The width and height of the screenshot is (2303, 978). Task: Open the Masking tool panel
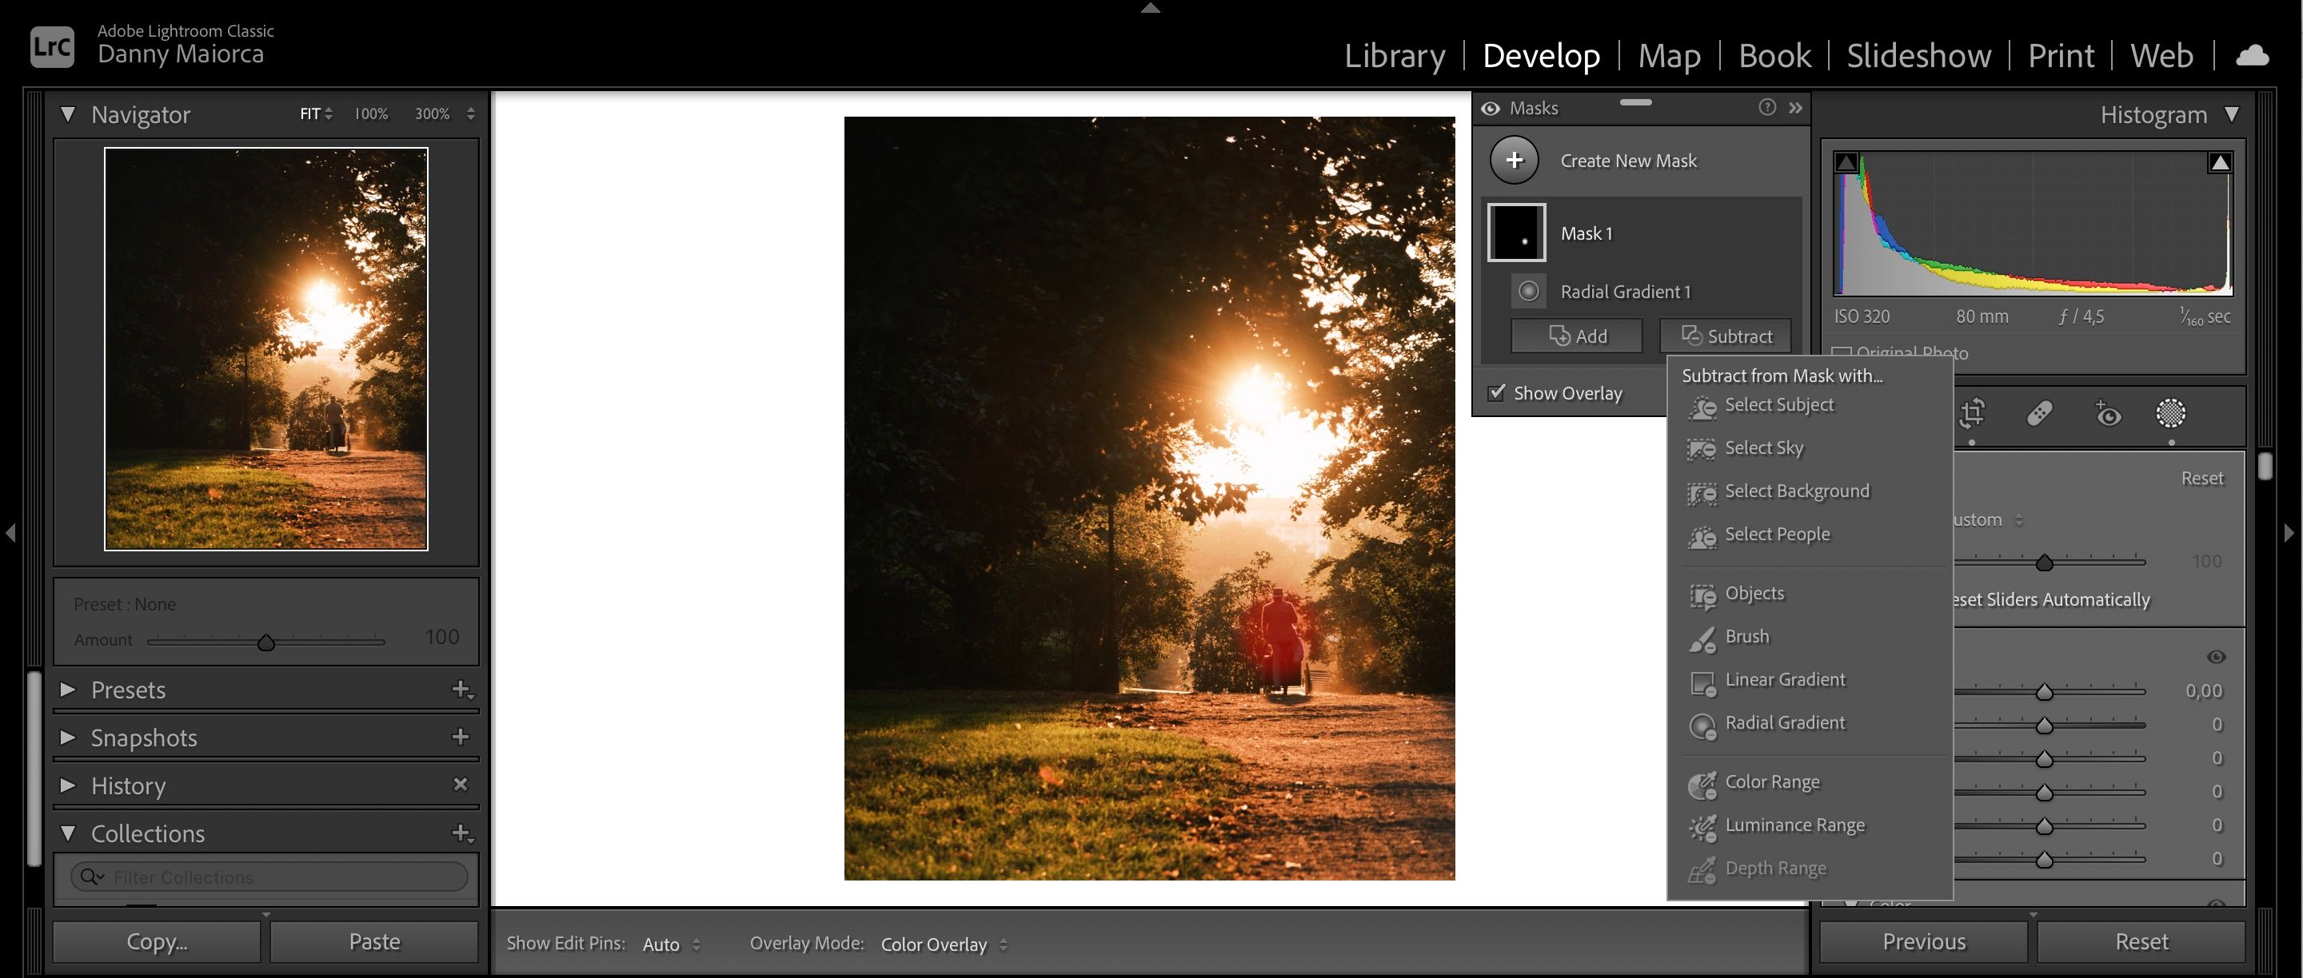pyautogui.click(x=2173, y=415)
